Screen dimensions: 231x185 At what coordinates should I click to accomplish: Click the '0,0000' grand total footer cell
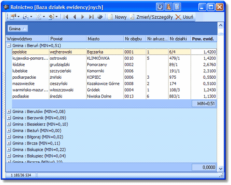tap(204, 167)
